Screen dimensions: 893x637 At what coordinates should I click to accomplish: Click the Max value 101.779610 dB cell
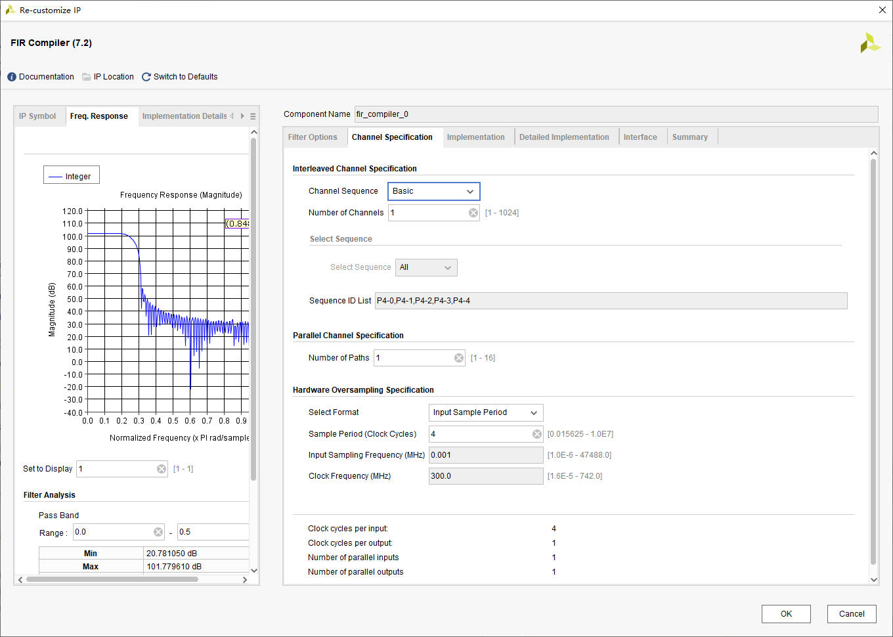click(x=196, y=567)
